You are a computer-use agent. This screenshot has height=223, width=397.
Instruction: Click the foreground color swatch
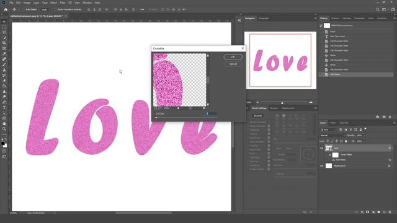coord(2,143)
